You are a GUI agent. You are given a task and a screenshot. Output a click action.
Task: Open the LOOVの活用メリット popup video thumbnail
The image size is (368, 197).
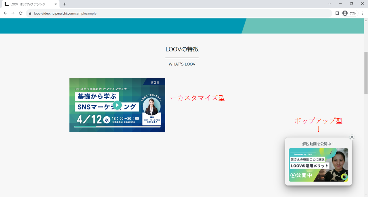pyautogui.click(x=318, y=165)
